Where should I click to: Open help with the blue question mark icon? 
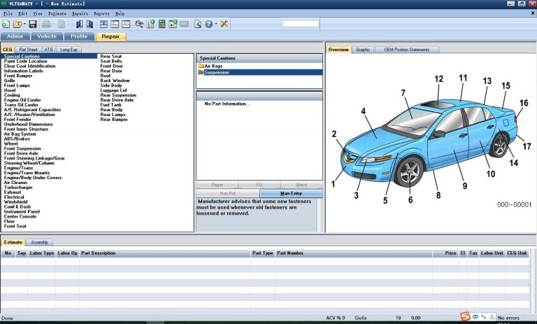pyautogui.click(x=209, y=24)
